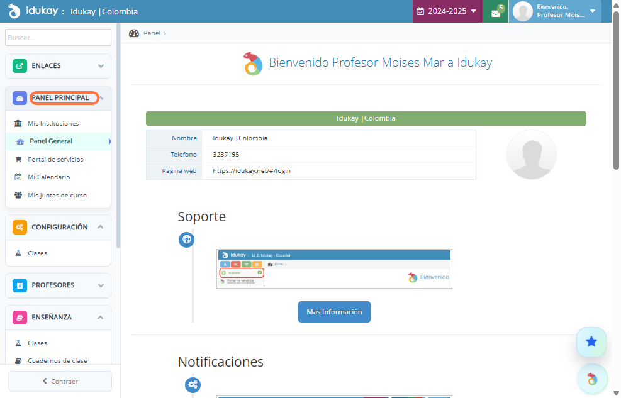The height and width of the screenshot is (398, 621).
Task: Click the user avatar in header
Action: pos(522,11)
